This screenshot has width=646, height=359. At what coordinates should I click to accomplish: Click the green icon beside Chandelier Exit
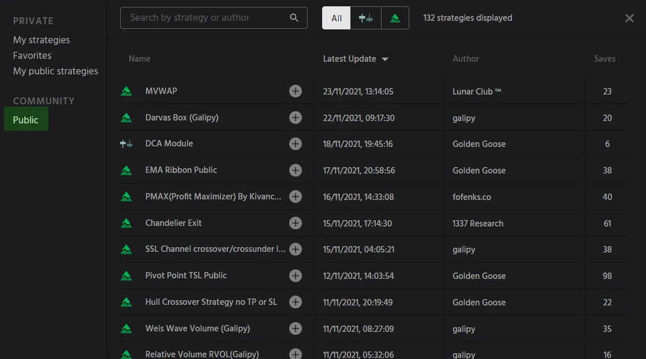[x=126, y=223]
